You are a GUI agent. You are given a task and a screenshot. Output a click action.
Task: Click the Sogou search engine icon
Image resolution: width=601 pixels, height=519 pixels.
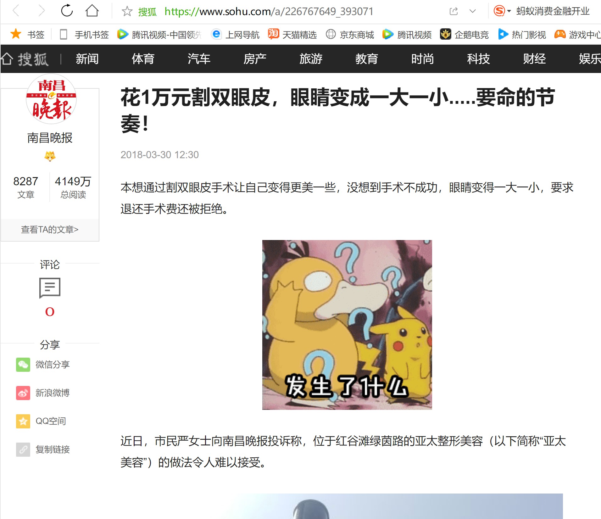pos(499,11)
